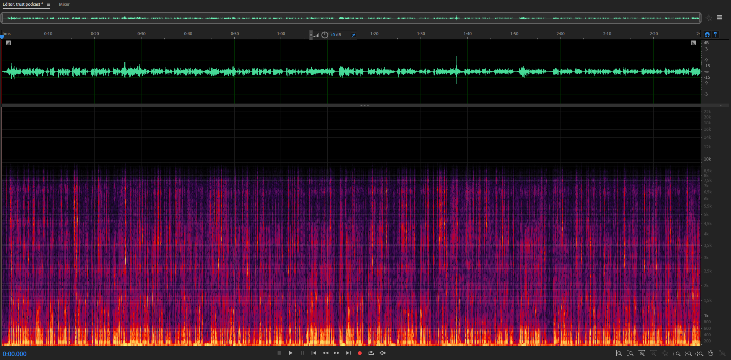Move playhead to previous marker
This screenshot has height=360, width=731.
pos(314,353)
